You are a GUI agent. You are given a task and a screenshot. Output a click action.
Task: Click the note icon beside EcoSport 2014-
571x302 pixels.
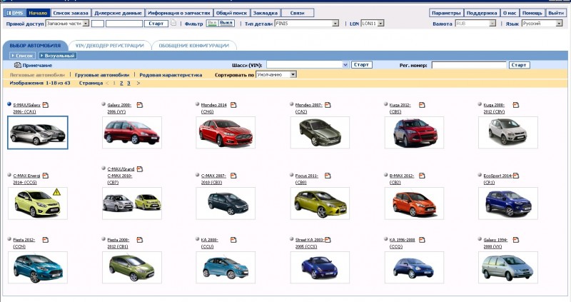pos(517,175)
